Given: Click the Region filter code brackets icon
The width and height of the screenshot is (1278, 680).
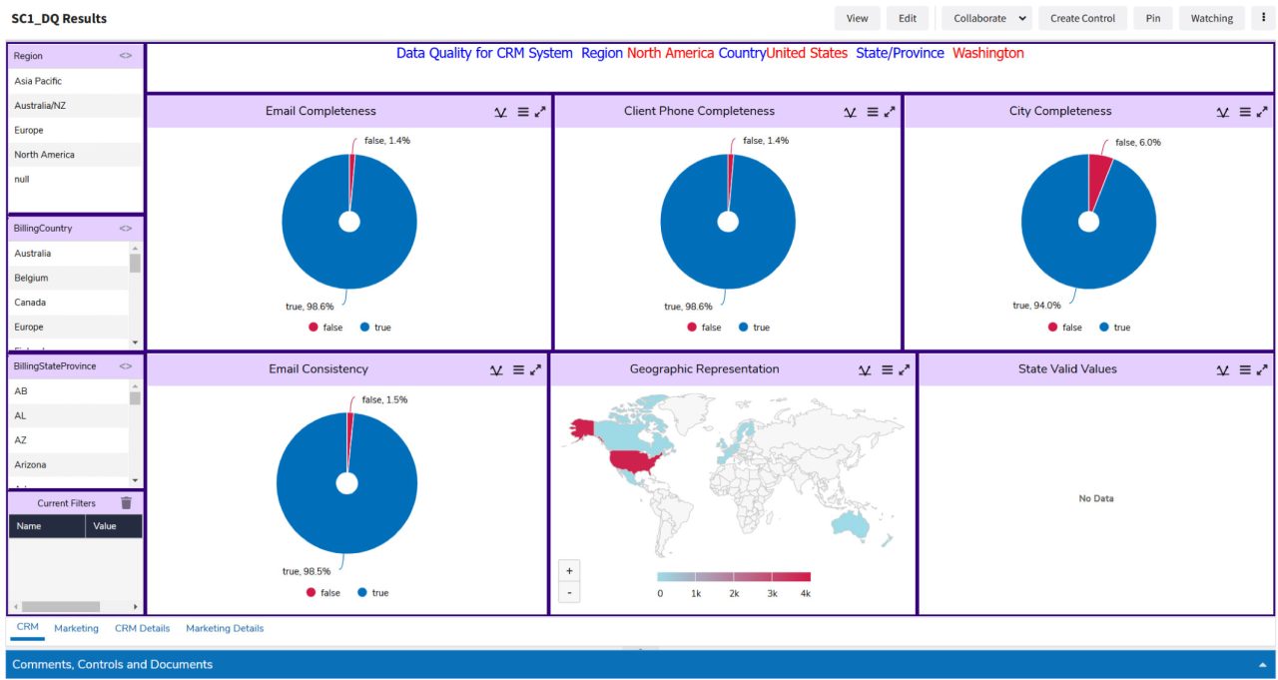Looking at the screenshot, I should pyautogui.click(x=125, y=56).
